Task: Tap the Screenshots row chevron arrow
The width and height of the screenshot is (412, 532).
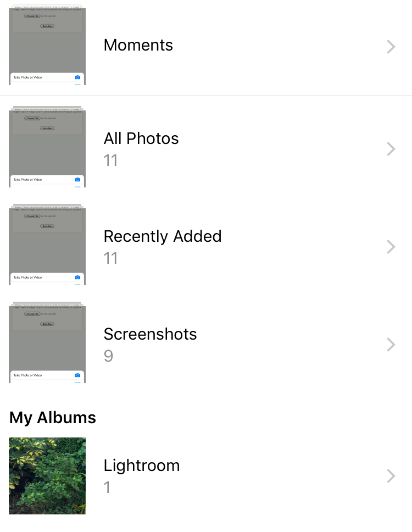Action: click(391, 345)
